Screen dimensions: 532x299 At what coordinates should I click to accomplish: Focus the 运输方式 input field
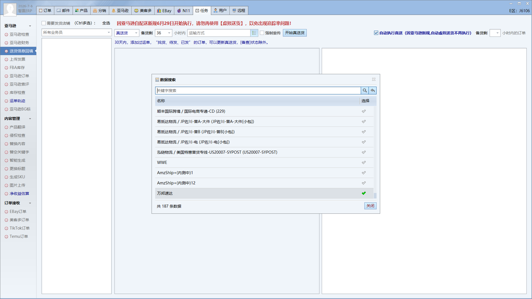[219, 33]
